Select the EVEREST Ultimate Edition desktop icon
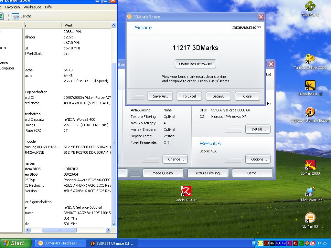 pyautogui.click(x=310, y=114)
